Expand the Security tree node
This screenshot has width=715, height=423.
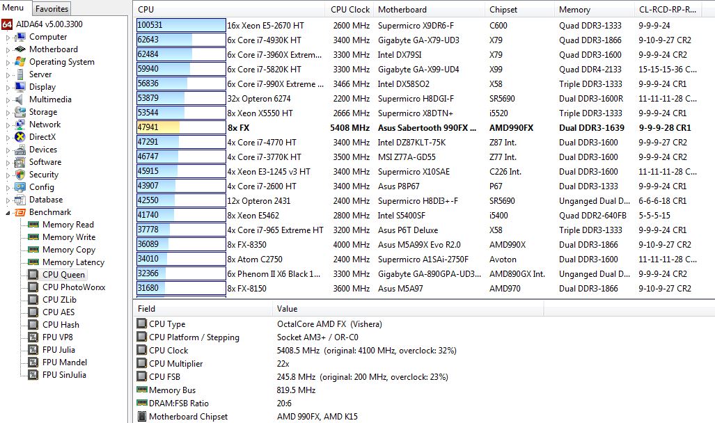[8, 175]
